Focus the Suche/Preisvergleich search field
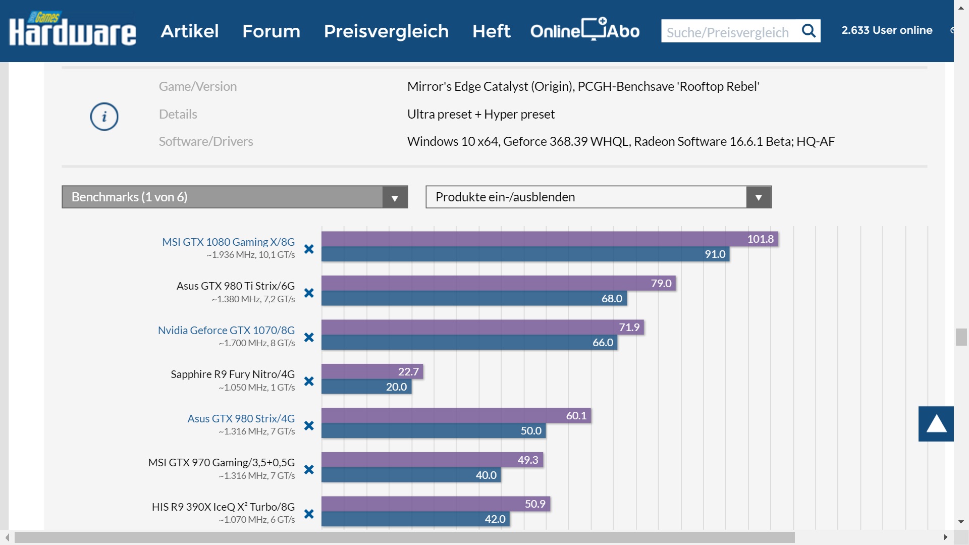This screenshot has width=969, height=545. (x=728, y=32)
